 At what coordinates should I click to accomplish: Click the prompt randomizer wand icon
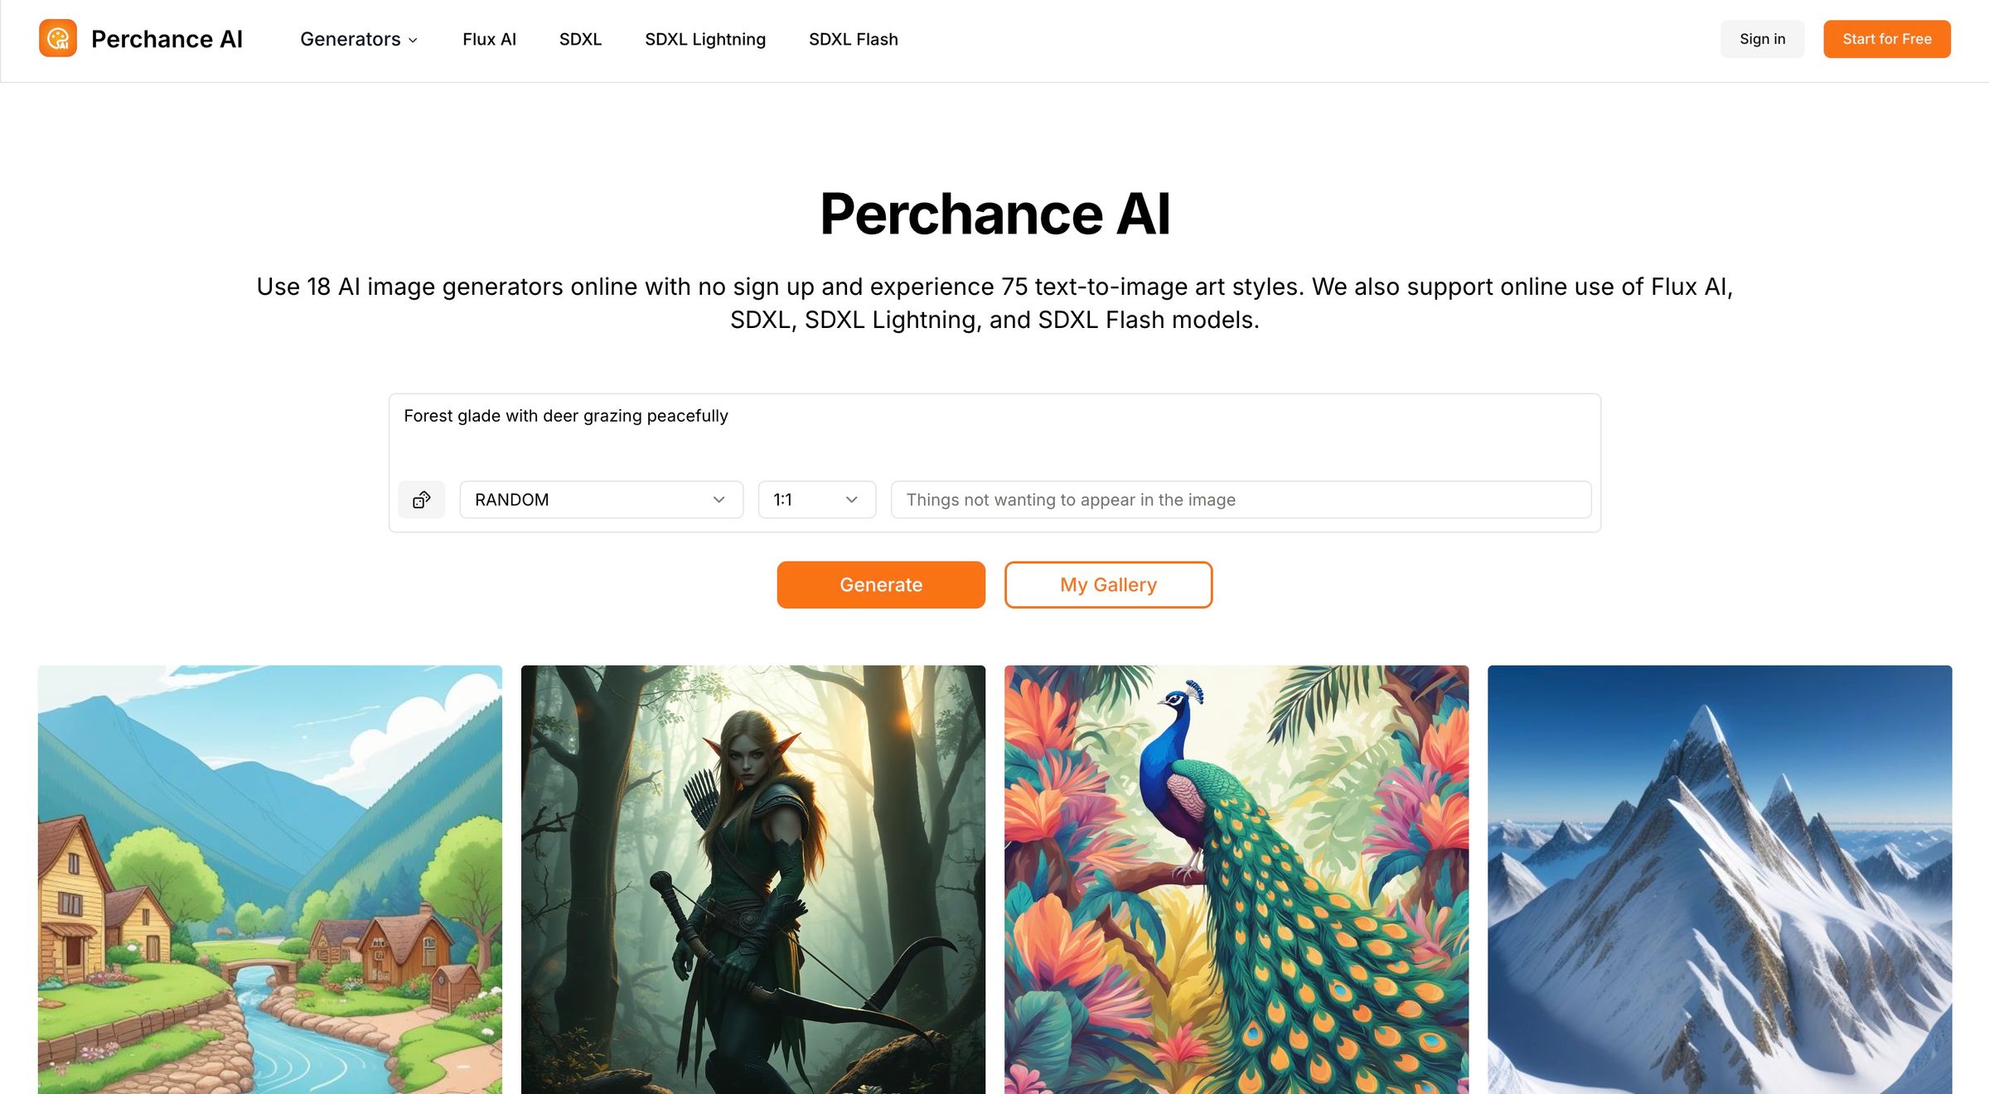(420, 499)
